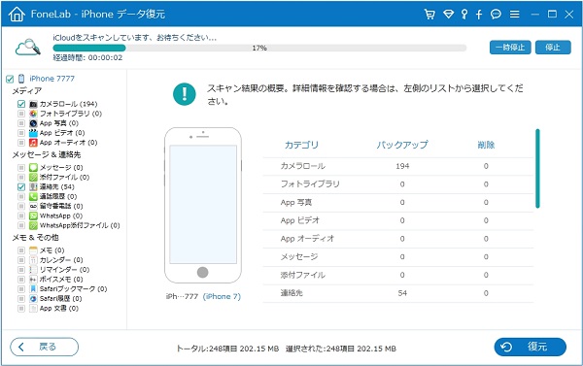Image resolution: width=583 pixels, height=366 pixels.
Task: Click the App ビデオ clapperboard icon
Action: [x=33, y=133]
